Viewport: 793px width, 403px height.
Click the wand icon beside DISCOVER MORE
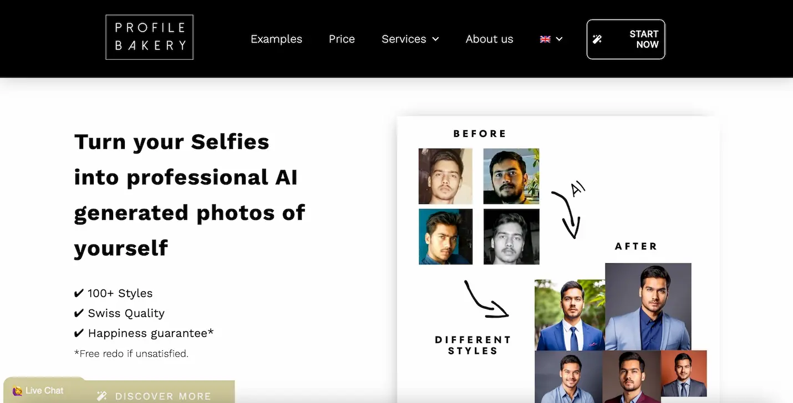tap(101, 395)
